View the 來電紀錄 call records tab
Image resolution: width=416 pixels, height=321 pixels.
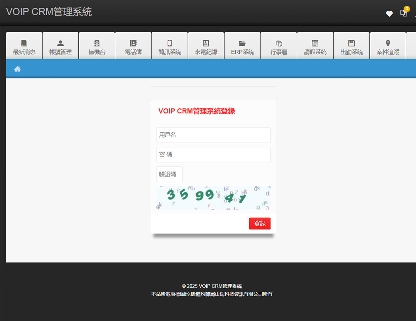[206, 47]
